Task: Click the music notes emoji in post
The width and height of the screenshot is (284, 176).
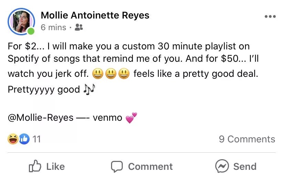Action: click(89, 90)
